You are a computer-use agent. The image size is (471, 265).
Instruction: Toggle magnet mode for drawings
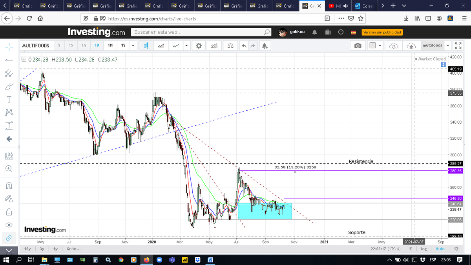pos(9,185)
